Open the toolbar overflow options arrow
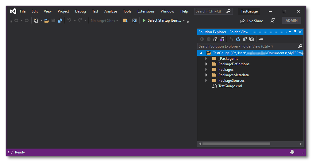312x162 pixels. click(x=188, y=22)
